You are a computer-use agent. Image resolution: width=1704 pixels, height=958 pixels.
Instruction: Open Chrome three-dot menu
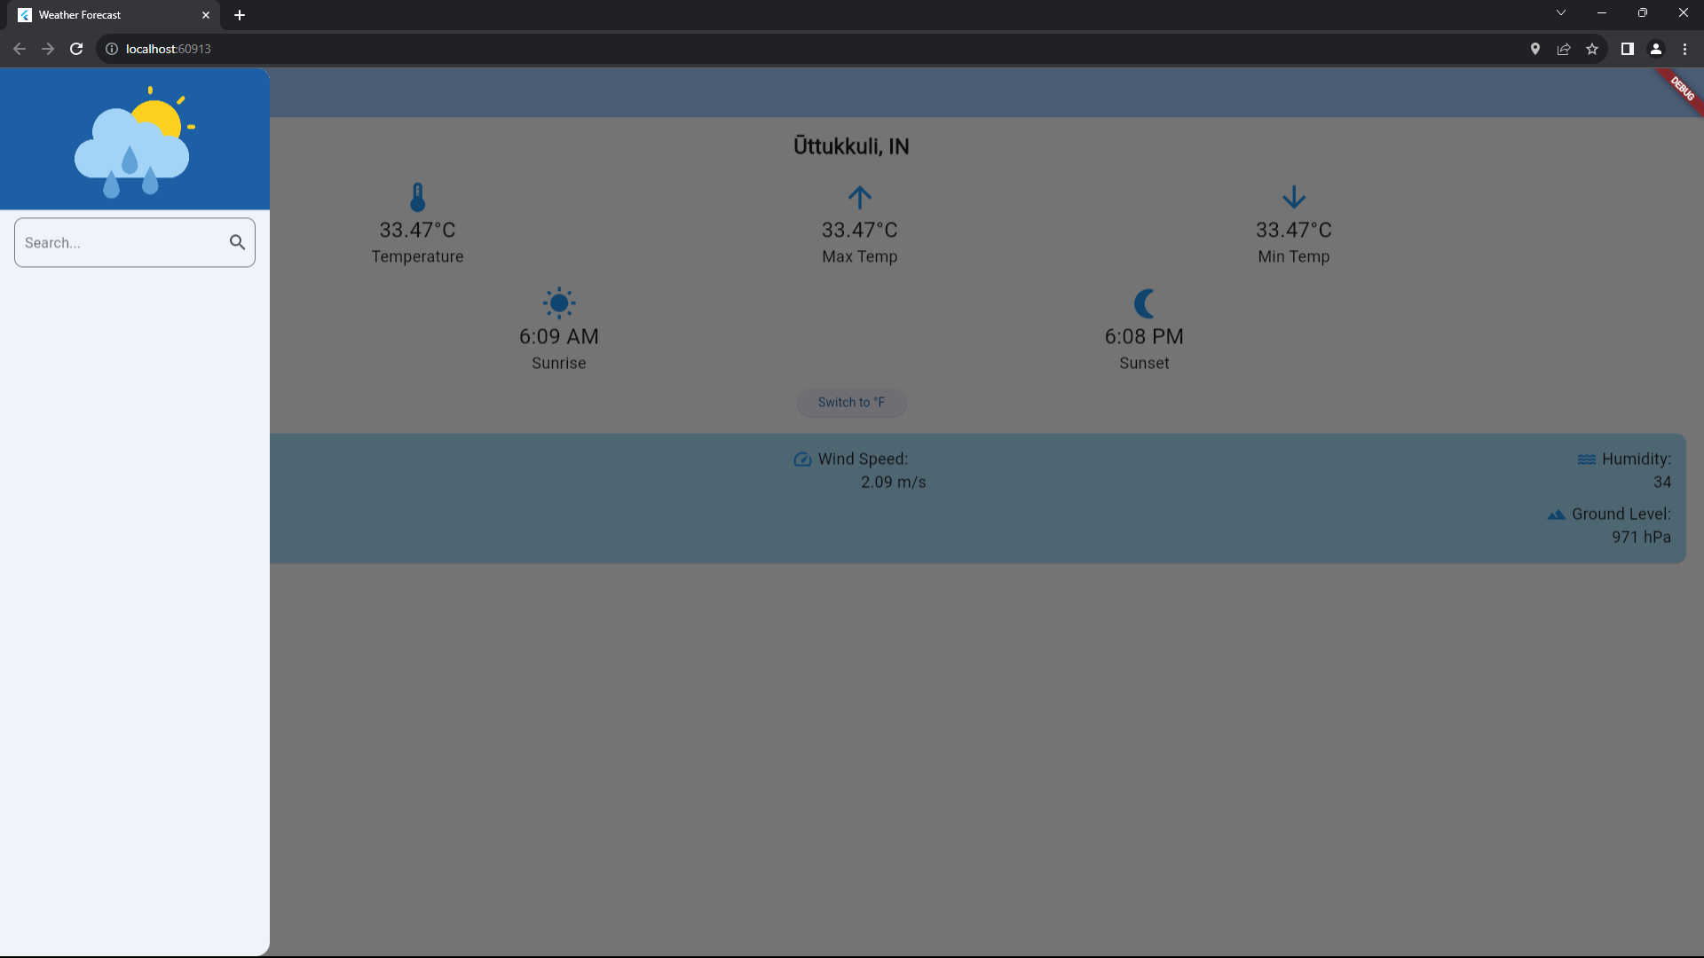[x=1684, y=49]
